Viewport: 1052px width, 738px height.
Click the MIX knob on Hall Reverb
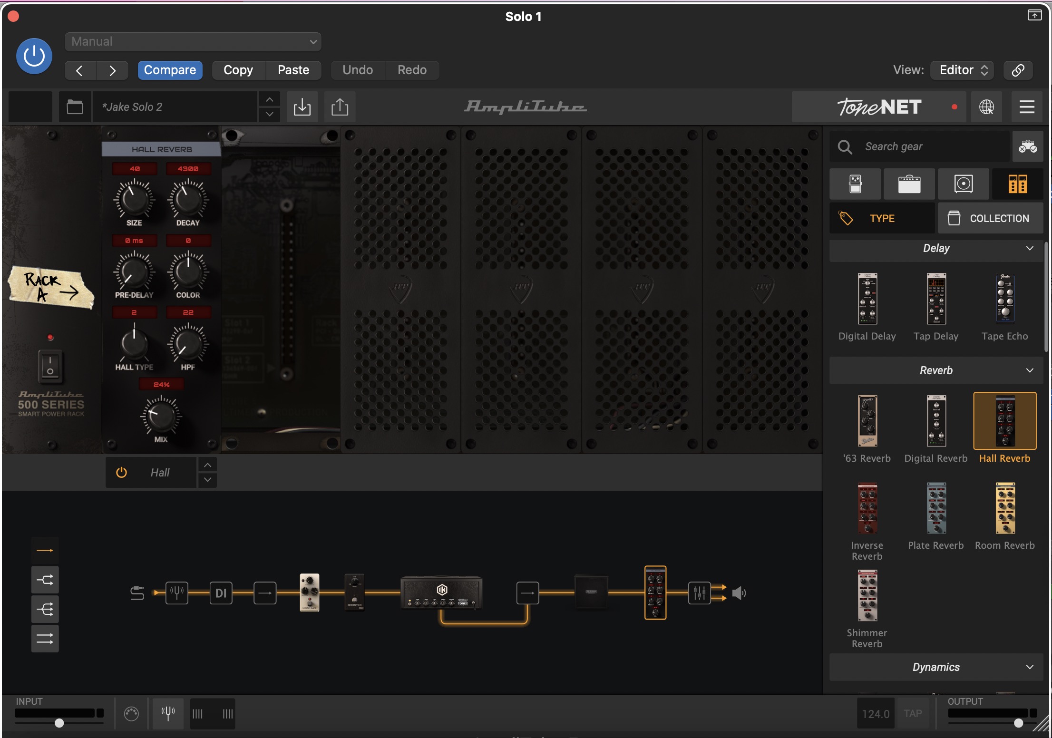pos(161,416)
